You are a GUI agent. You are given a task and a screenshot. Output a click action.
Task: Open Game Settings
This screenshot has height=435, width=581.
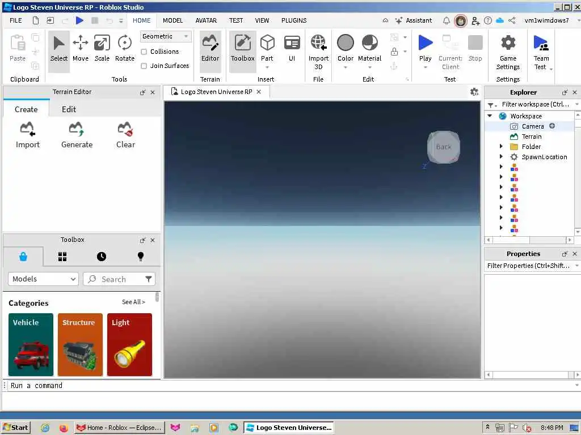pyautogui.click(x=508, y=52)
